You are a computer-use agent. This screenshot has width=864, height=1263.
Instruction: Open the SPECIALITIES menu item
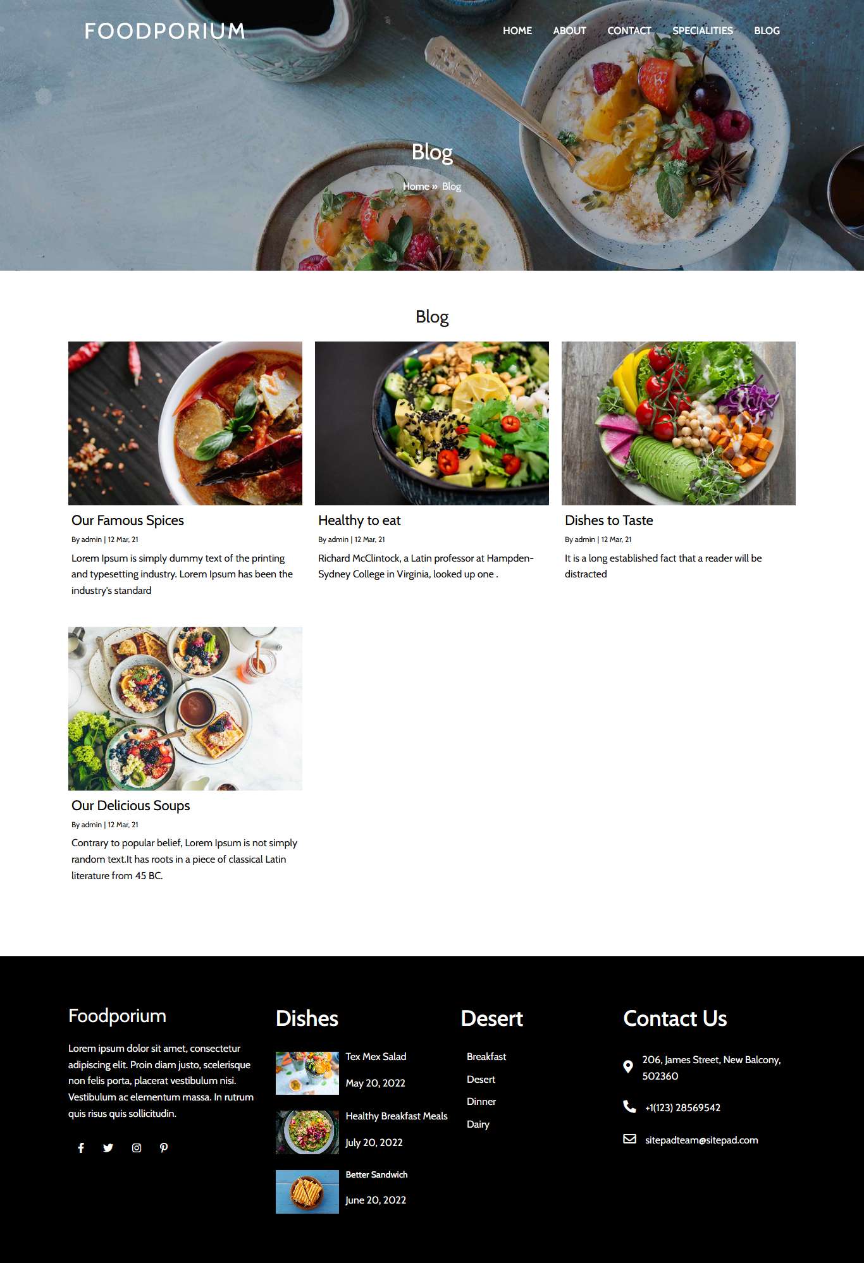703,30
